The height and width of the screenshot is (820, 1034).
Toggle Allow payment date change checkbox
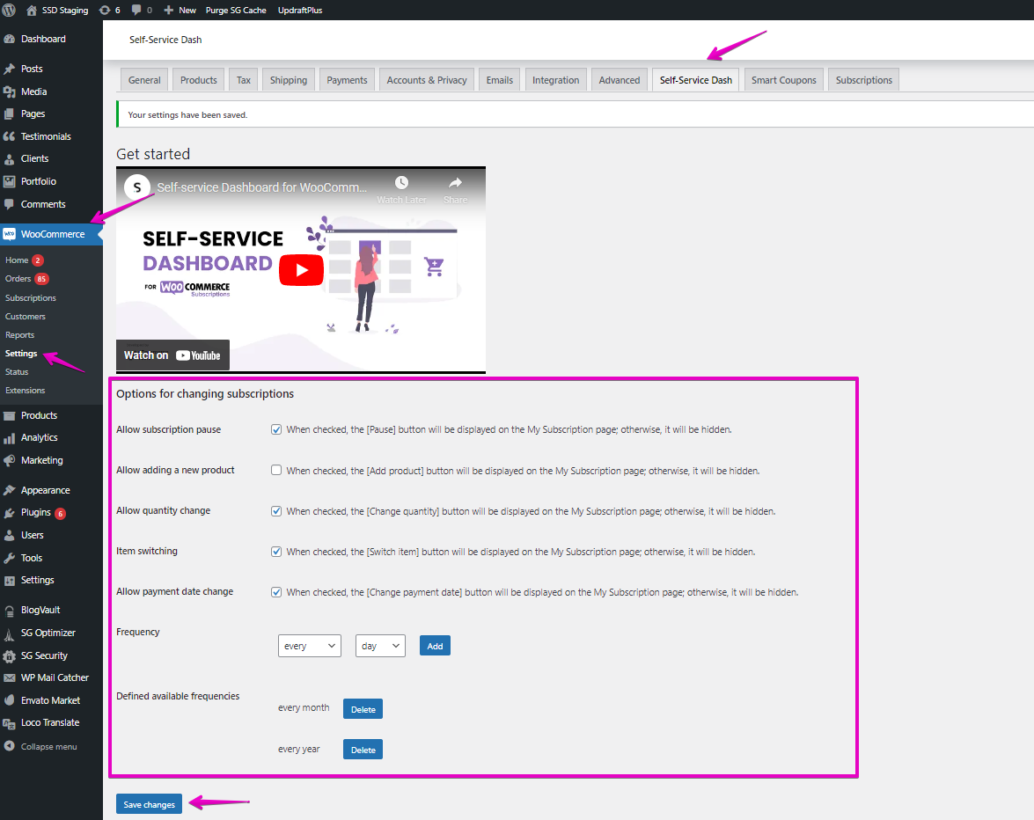[x=276, y=593]
